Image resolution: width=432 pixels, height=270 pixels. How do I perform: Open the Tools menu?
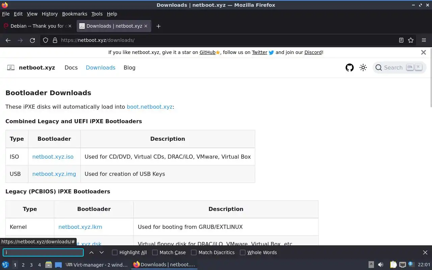tap(97, 14)
